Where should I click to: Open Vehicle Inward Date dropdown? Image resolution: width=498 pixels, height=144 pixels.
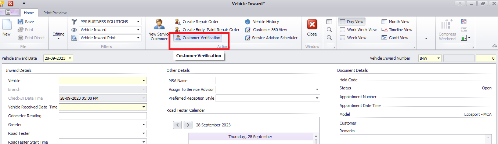click(x=70, y=58)
